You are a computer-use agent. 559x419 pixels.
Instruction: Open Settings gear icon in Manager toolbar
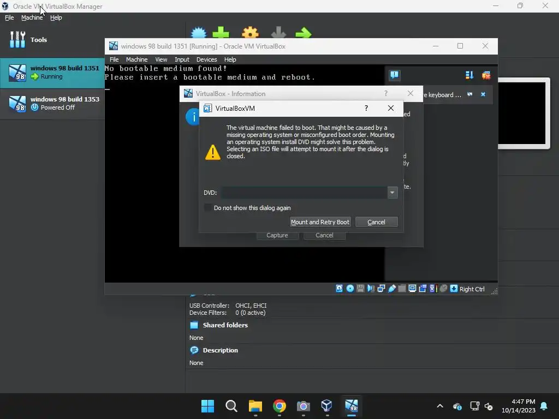tap(250, 32)
